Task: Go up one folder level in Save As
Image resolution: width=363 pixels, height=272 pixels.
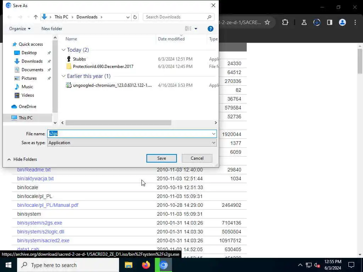Action: coord(36,17)
